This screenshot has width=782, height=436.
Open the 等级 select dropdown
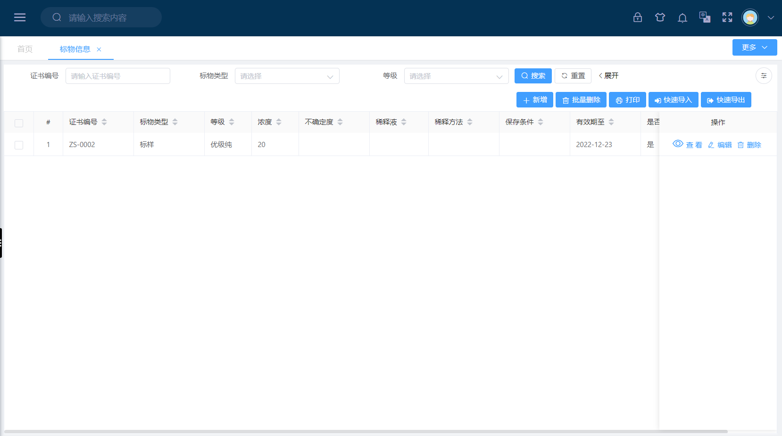[457, 76]
